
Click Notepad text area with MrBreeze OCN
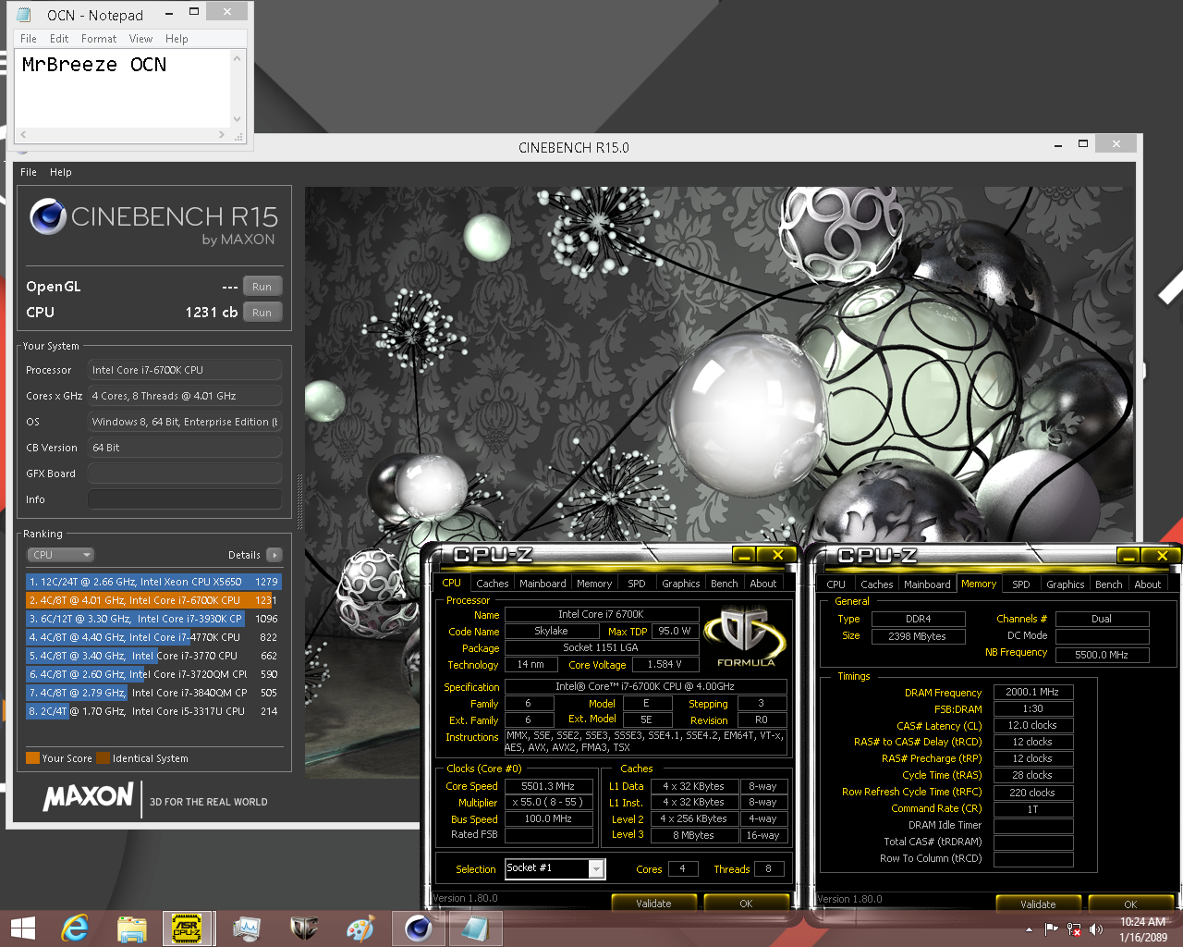(122, 88)
